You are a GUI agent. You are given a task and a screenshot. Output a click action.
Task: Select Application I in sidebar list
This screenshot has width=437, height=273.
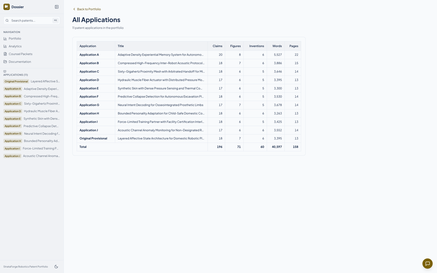[32, 149]
